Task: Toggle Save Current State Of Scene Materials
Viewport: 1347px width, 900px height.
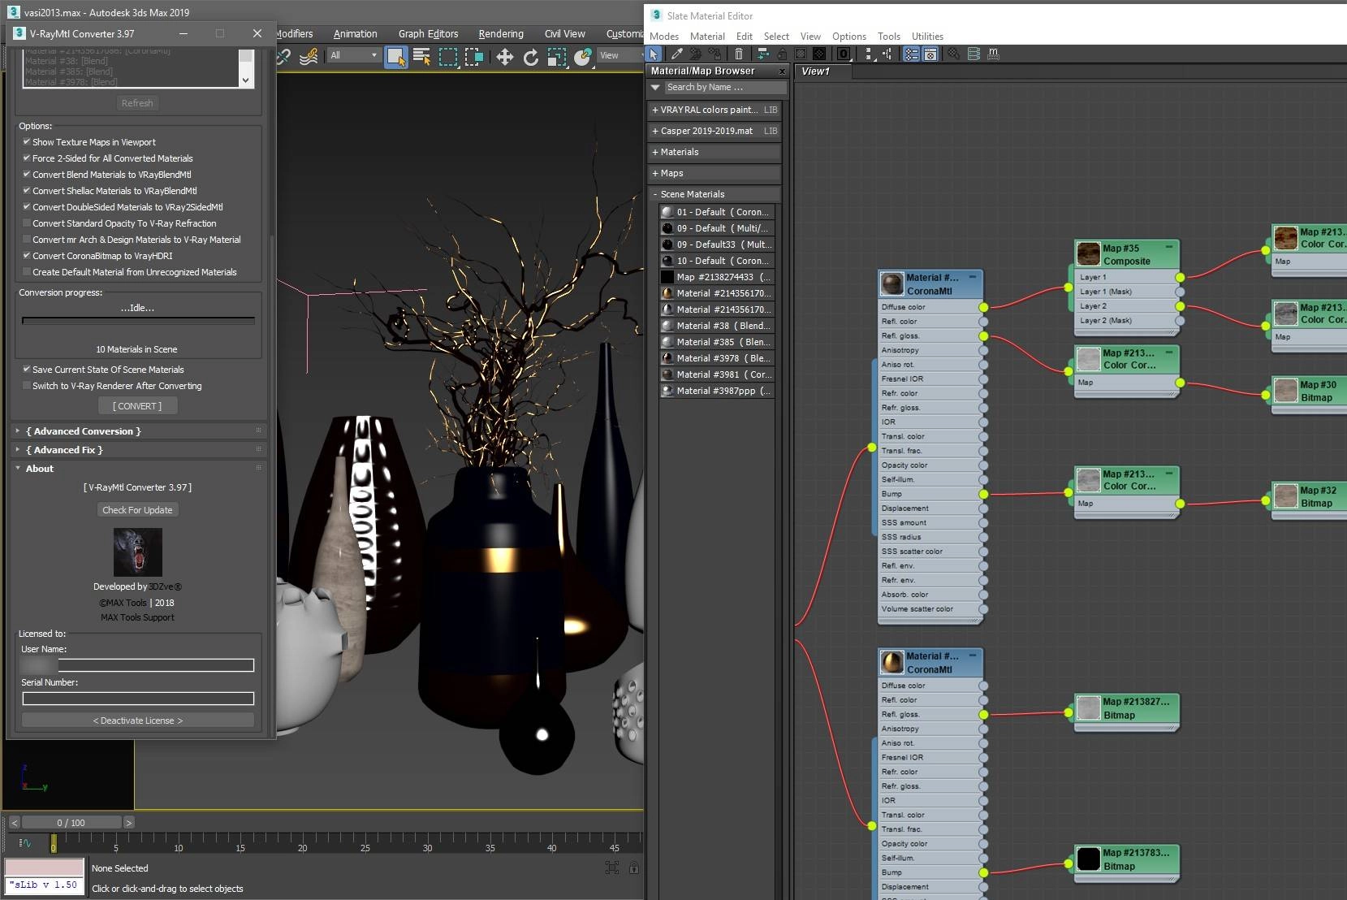Action: click(x=27, y=369)
